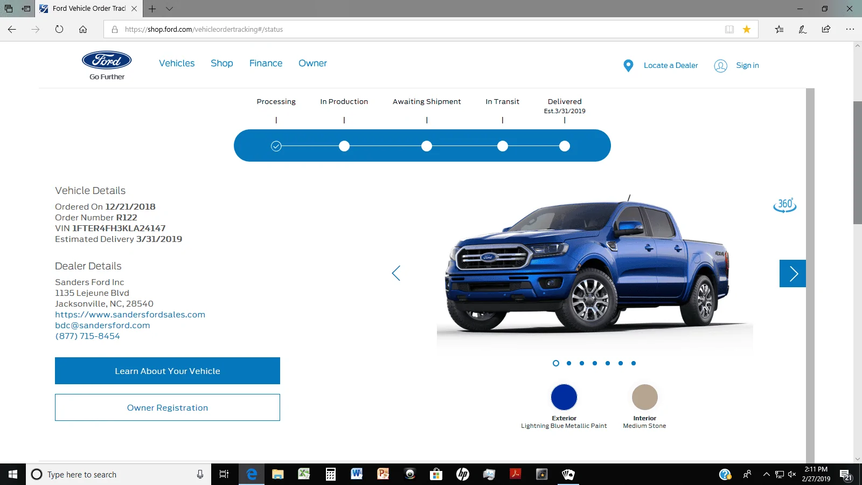The image size is (862, 485).
Task: Open File Explorer from the taskbar
Action: coord(278,474)
